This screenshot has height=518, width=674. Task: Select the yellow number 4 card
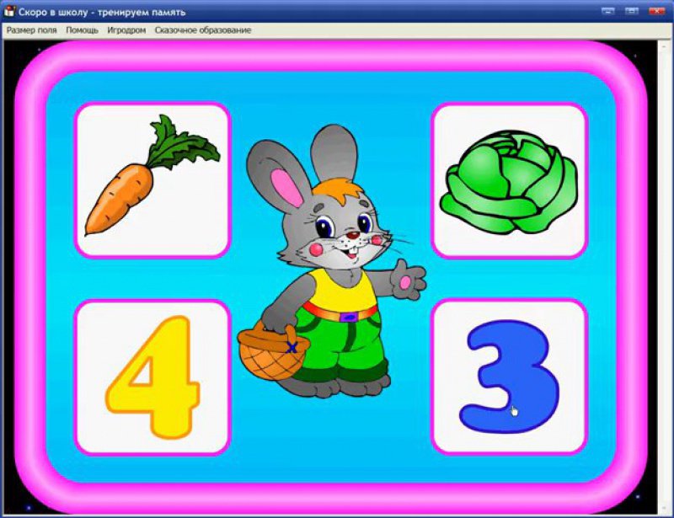pos(152,377)
